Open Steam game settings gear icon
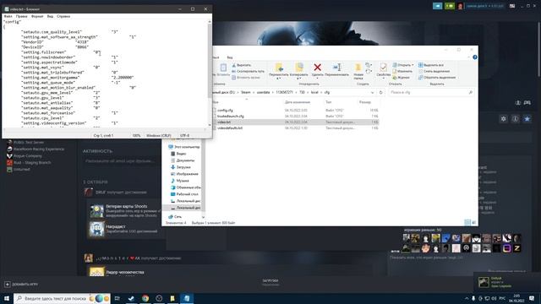 tap(504, 118)
